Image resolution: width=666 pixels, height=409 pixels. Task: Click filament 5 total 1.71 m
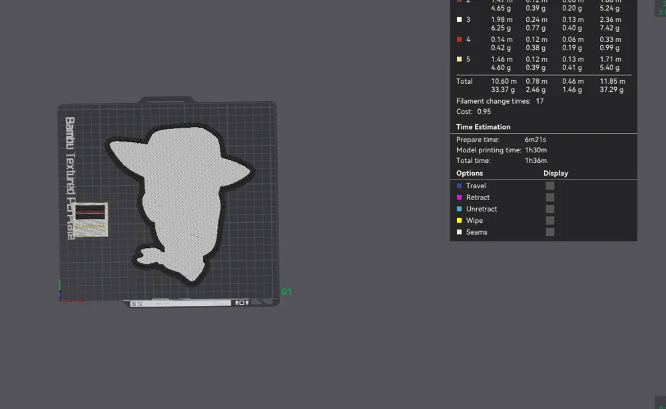point(610,59)
